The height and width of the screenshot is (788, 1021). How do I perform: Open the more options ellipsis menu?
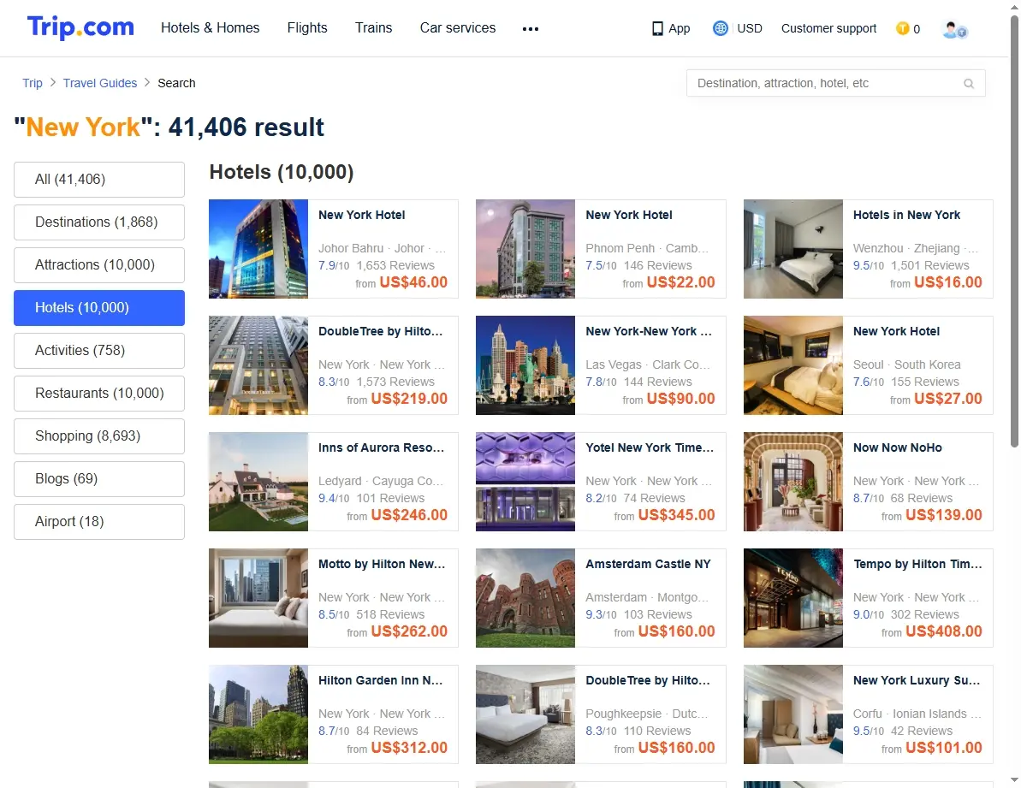pyautogui.click(x=531, y=28)
